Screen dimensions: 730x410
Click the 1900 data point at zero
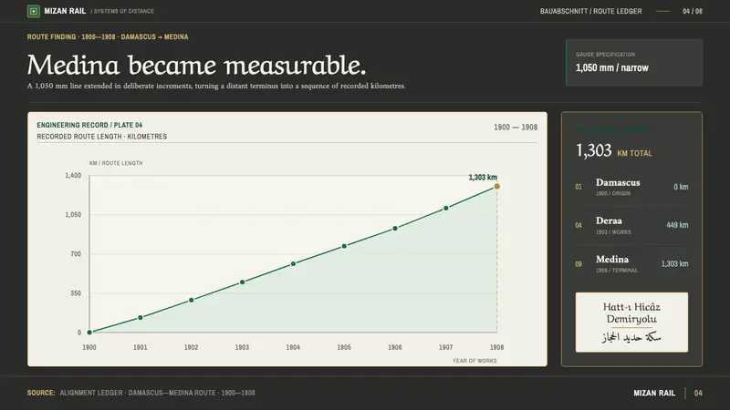click(89, 333)
